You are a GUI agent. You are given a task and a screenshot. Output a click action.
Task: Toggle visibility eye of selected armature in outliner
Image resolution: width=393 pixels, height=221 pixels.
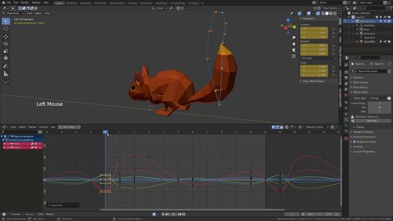click(385, 21)
